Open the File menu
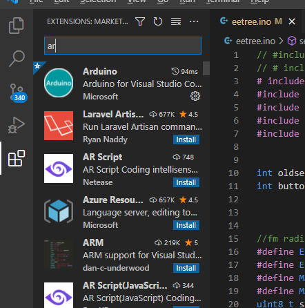The width and height of the screenshot is (305, 308). click(36, 1)
